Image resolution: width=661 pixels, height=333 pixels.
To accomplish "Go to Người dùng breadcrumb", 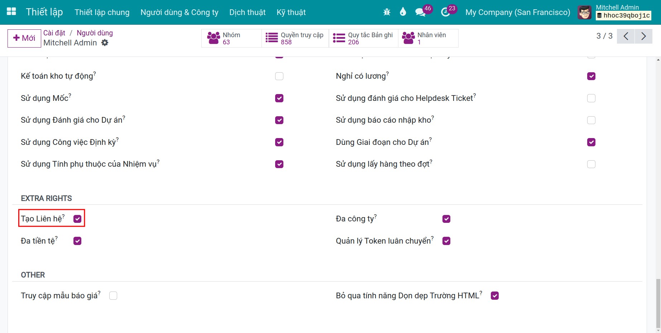I will [95, 33].
